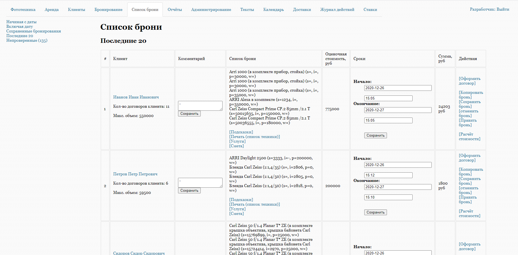Focus the comment field for booking 2
The height and width of the screenshot is (255, 518).
click(200, 183)
